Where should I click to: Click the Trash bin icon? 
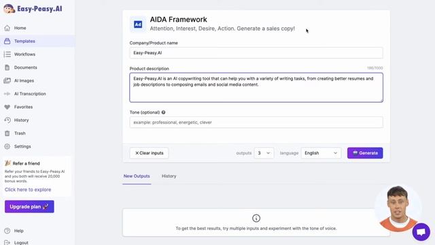[7, 133]
